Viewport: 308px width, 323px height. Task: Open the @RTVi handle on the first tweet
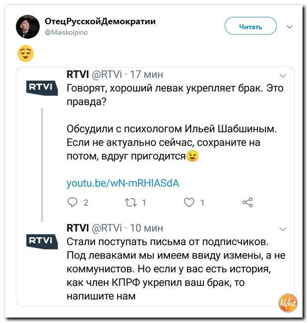click(107, 75)
